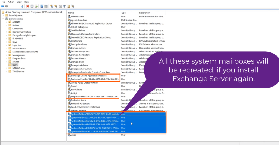Screen dimensions: 279x145
Task: Click the Find objects toolbar icon
Action: [68, 6]
